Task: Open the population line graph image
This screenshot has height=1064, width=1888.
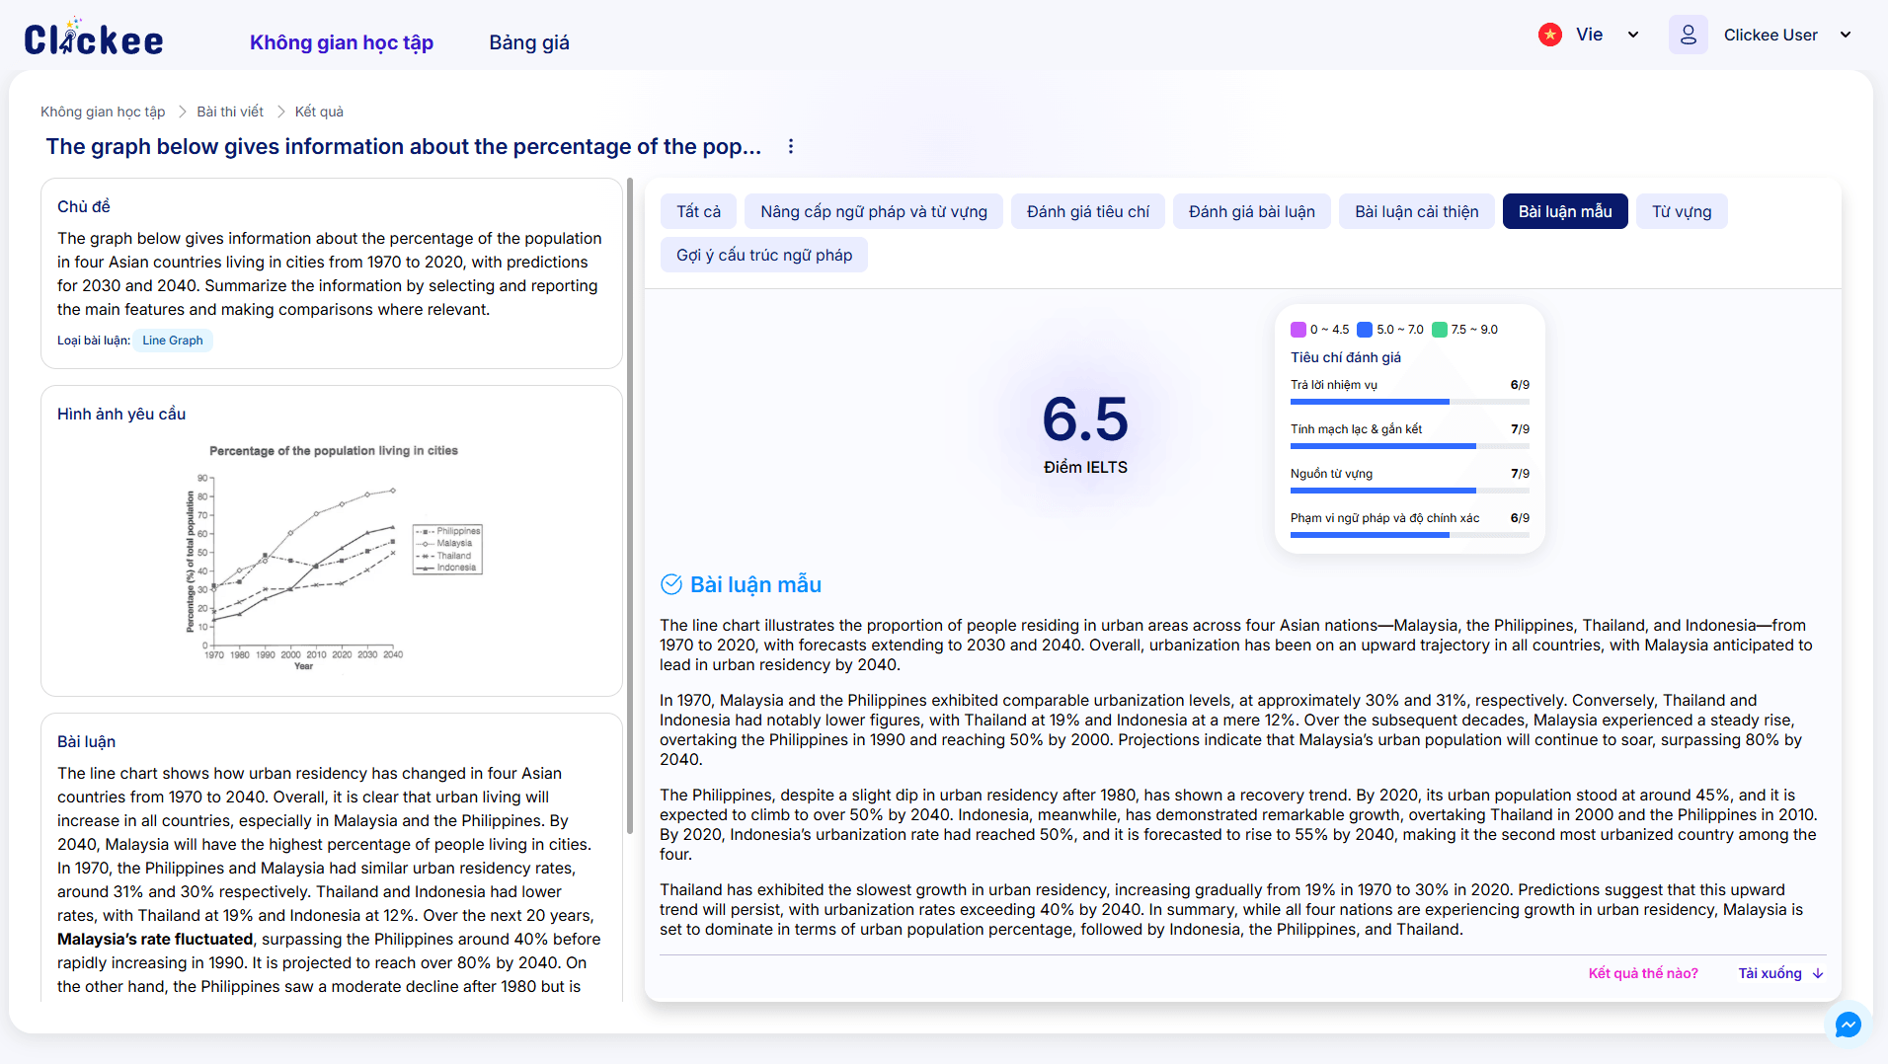Action: point(334,559)
